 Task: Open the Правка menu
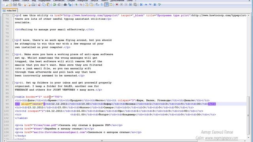pyautogui.click(x=15, y=1)
